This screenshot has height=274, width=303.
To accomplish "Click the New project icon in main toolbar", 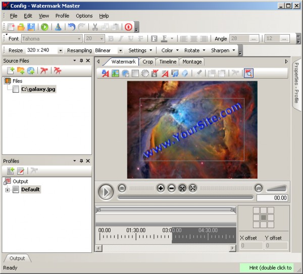I will click(11, 27).
